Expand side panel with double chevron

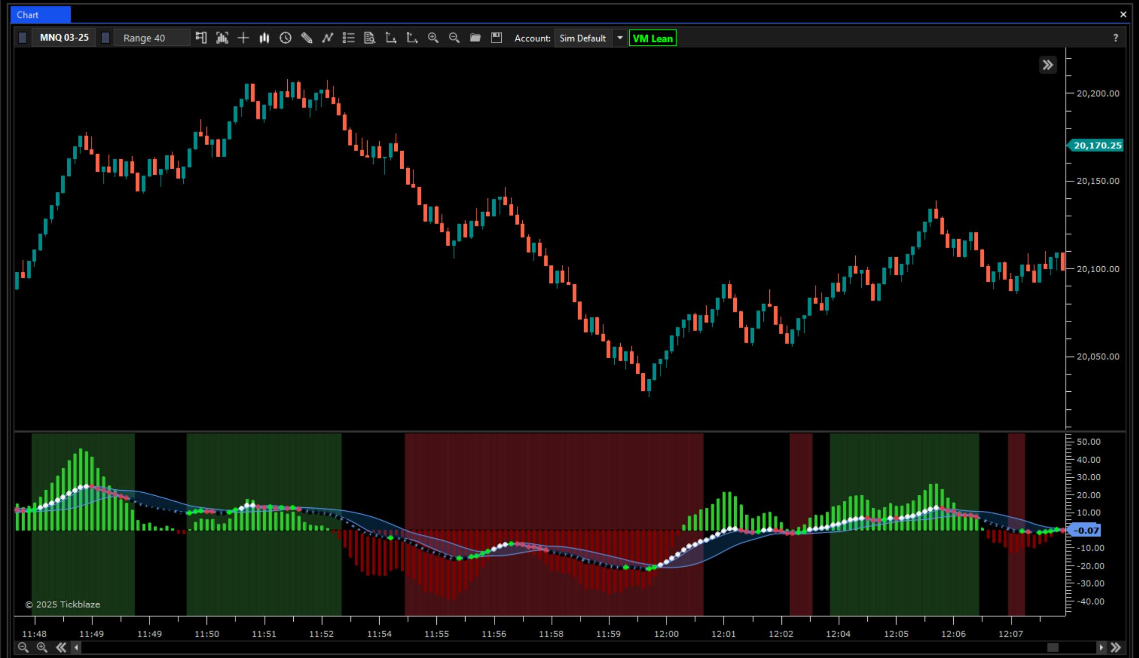(1048, 65)
